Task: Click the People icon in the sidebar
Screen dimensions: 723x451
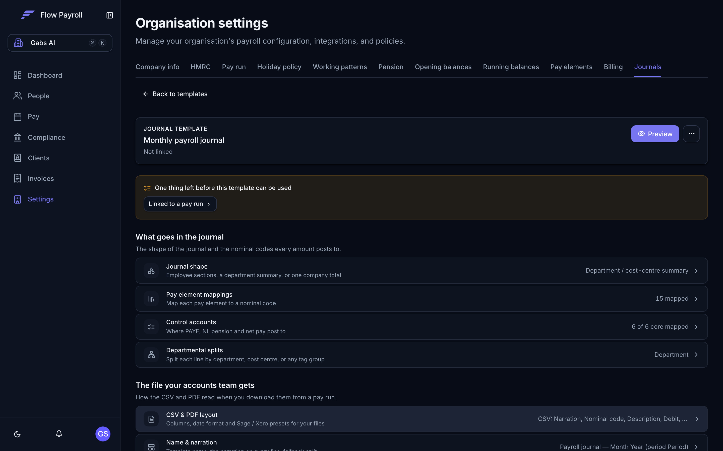Action: [18, 96]
